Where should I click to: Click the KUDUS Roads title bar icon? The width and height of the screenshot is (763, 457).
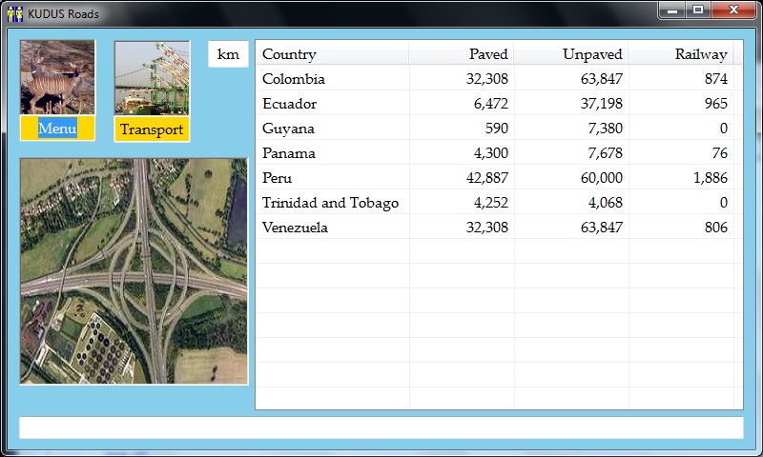point(15,13)
